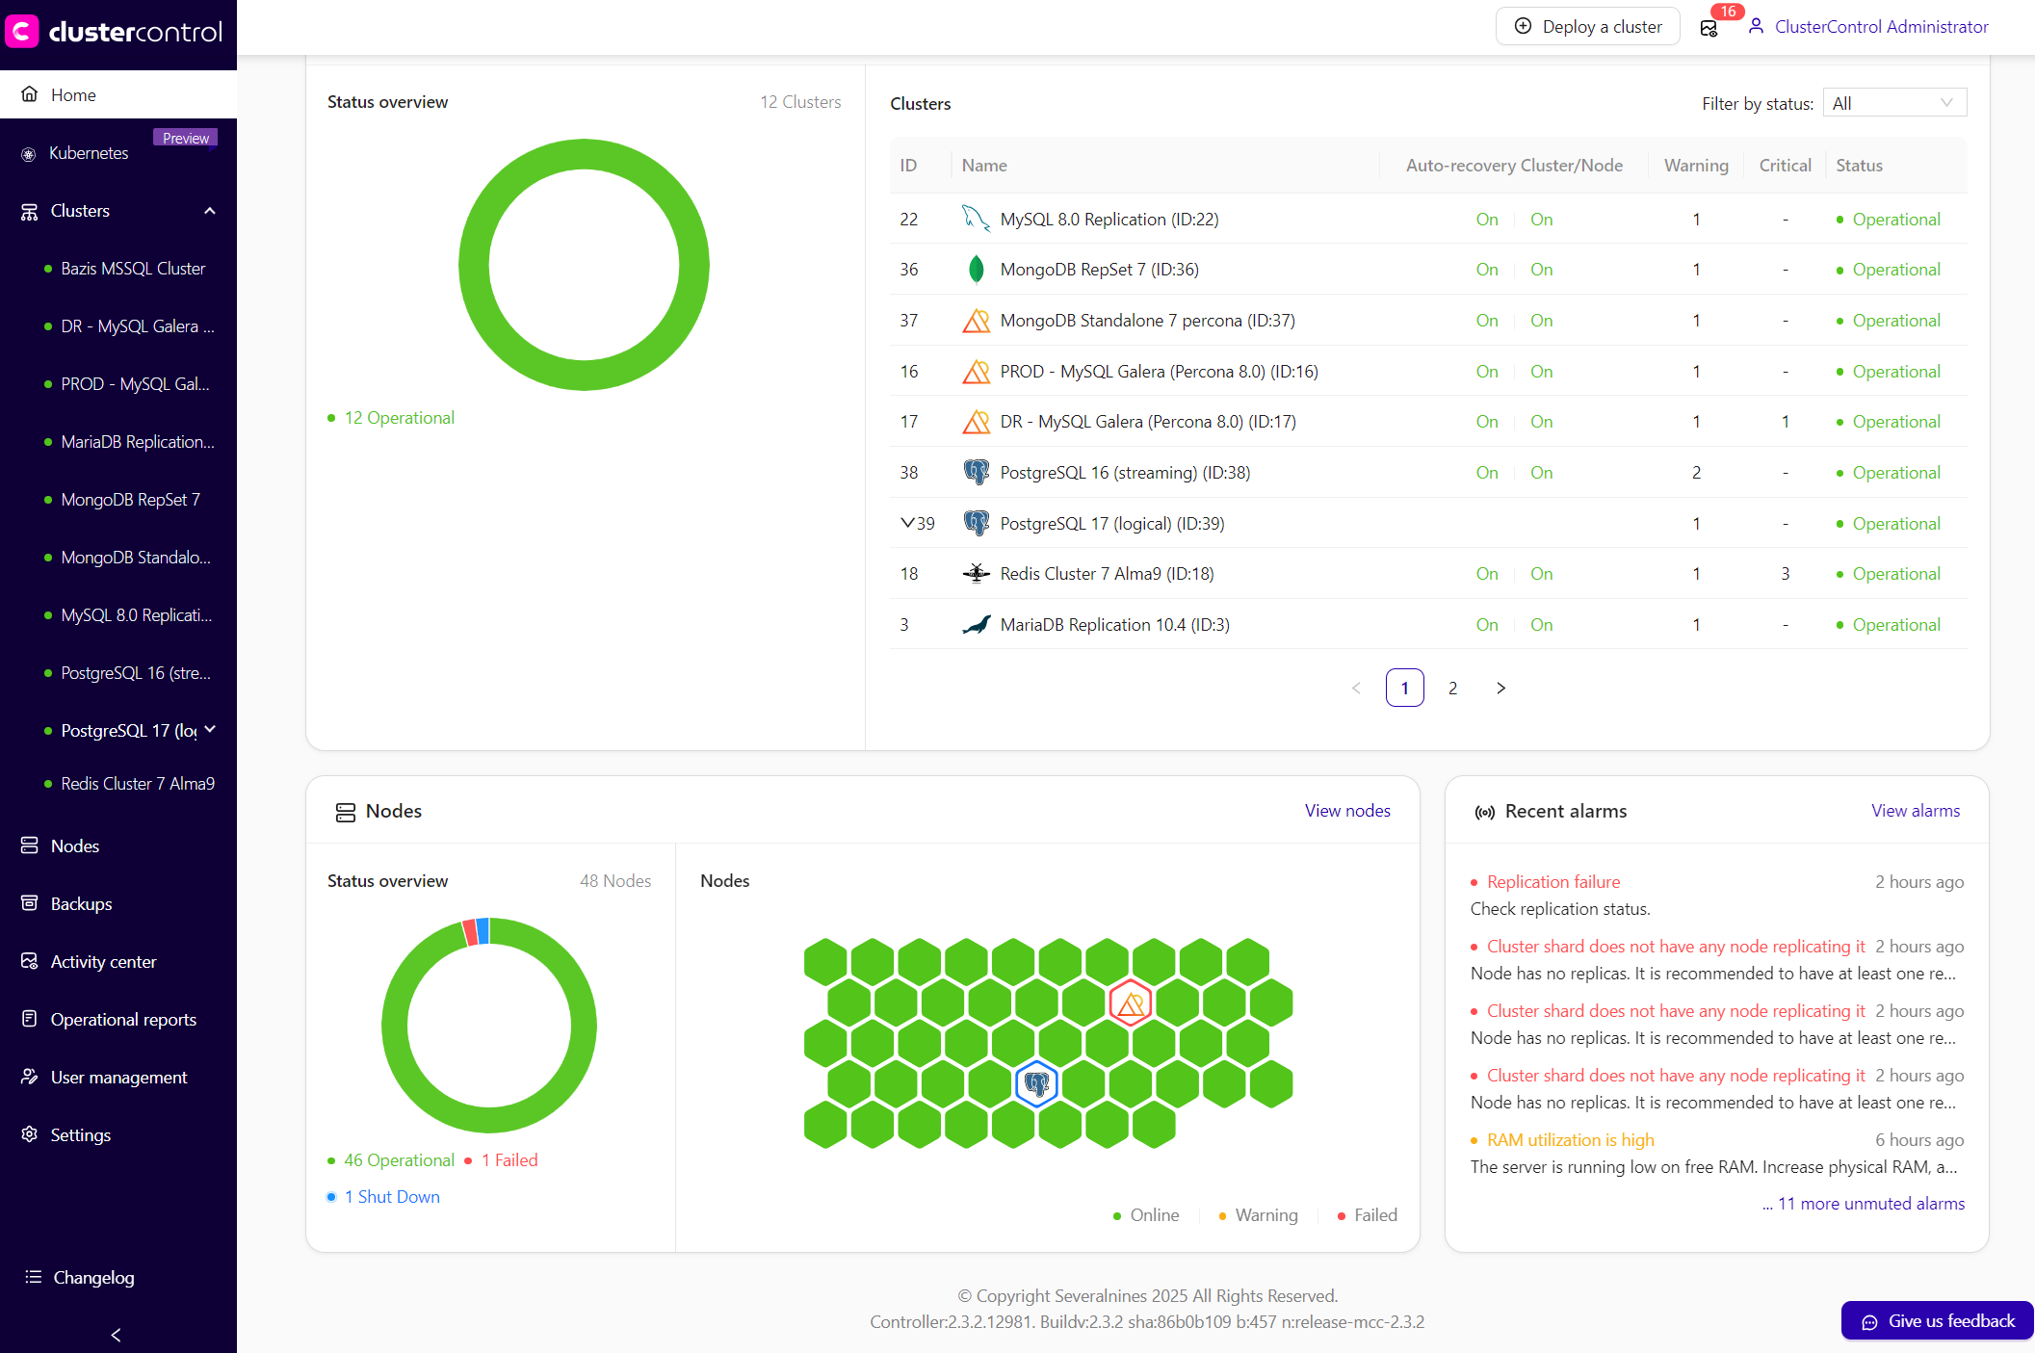Open the Backups section in sidebar
2035x1353 pixels.
[x=81, y=903]
